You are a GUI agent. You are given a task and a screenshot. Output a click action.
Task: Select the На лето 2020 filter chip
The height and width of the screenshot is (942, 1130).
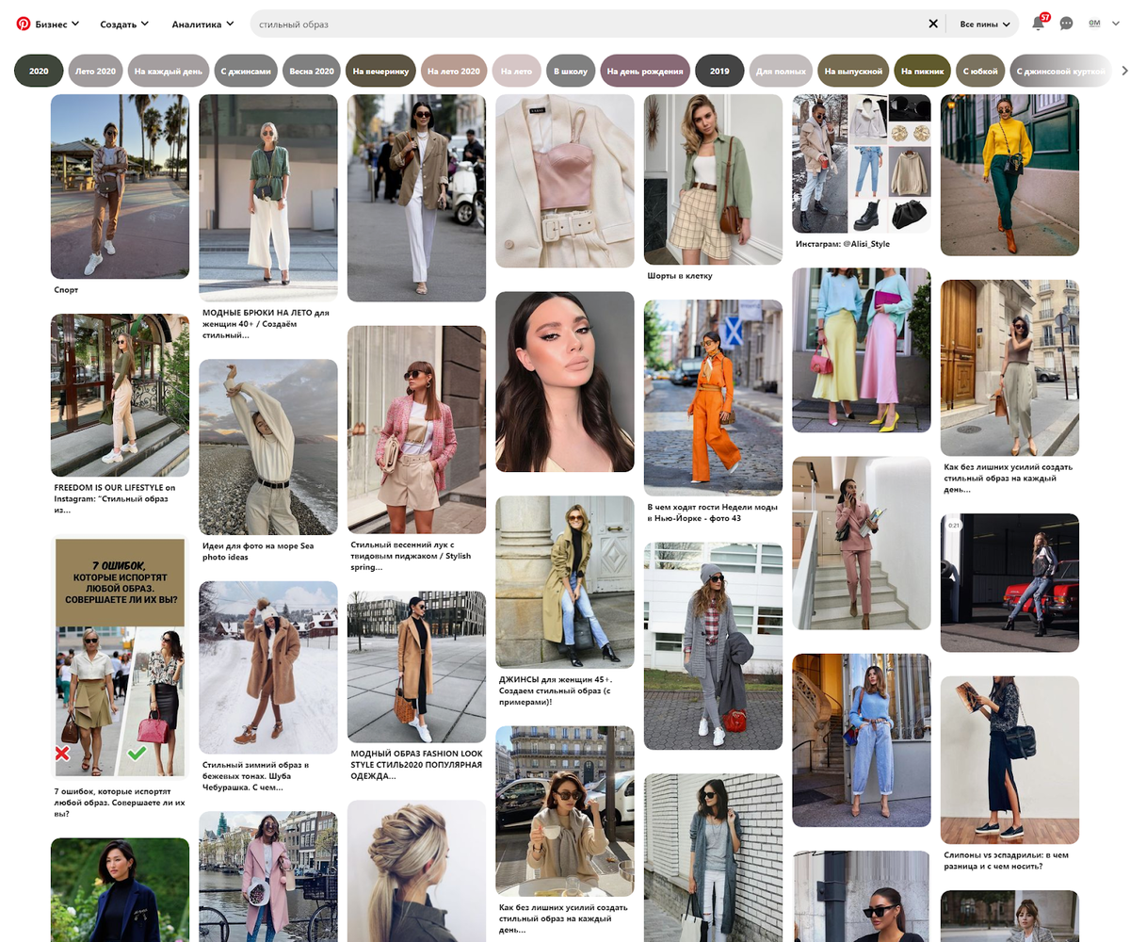454,71
